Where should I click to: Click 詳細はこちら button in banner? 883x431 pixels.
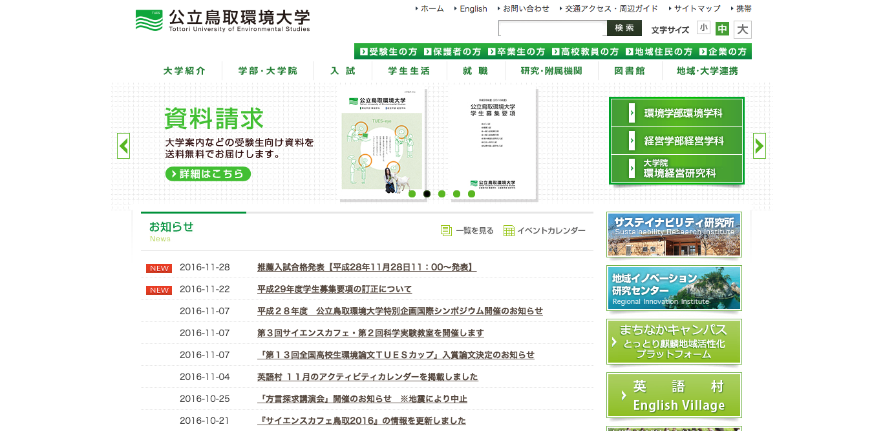click(x=208, y=174)
